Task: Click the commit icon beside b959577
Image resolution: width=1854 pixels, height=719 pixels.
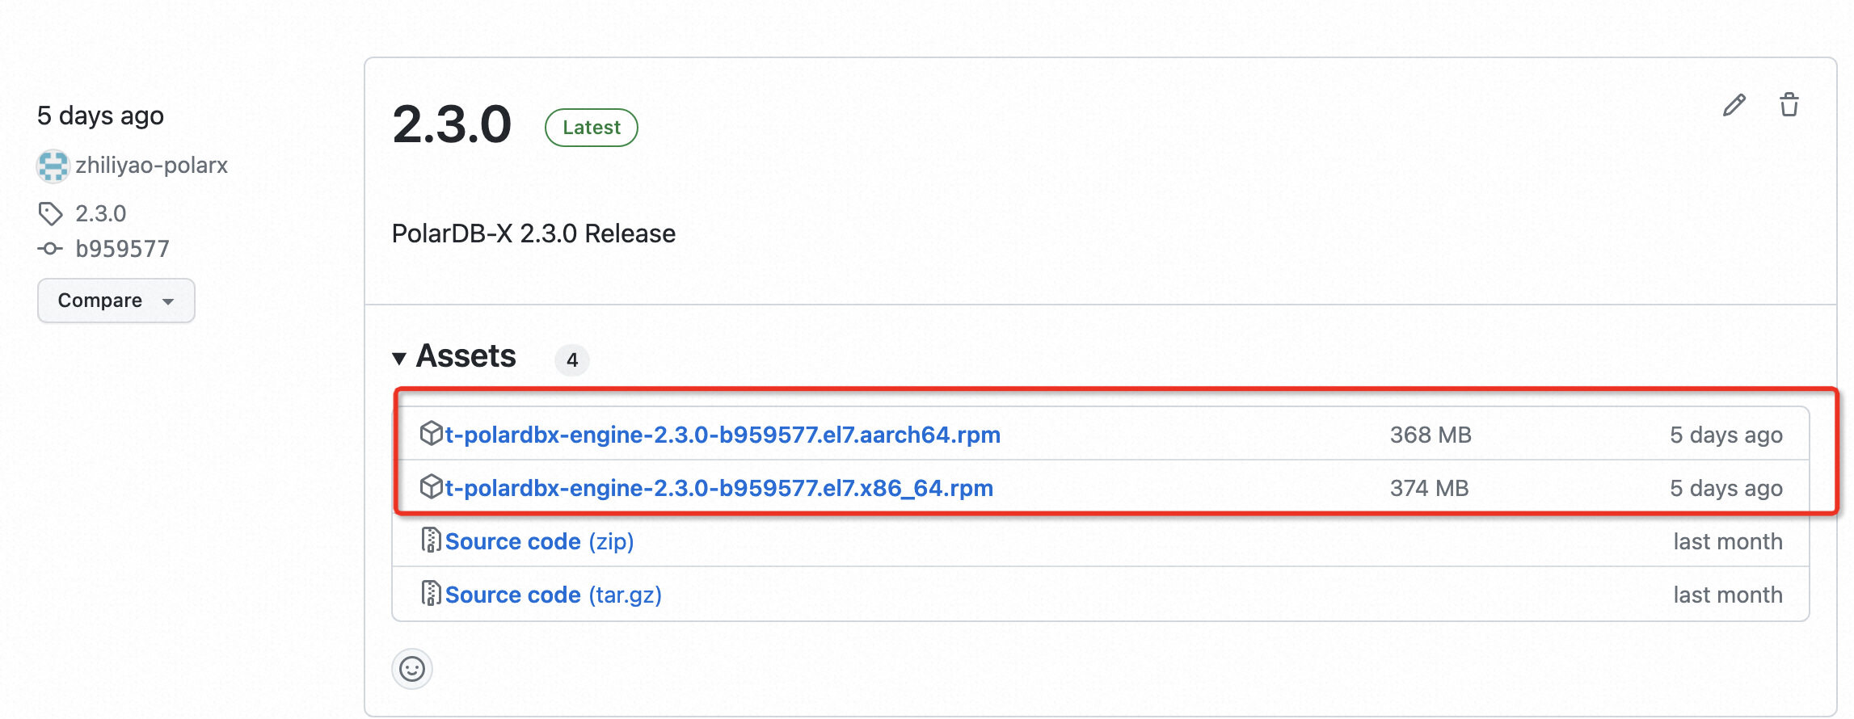Action: pyautogui.click(x=50, y=249)
